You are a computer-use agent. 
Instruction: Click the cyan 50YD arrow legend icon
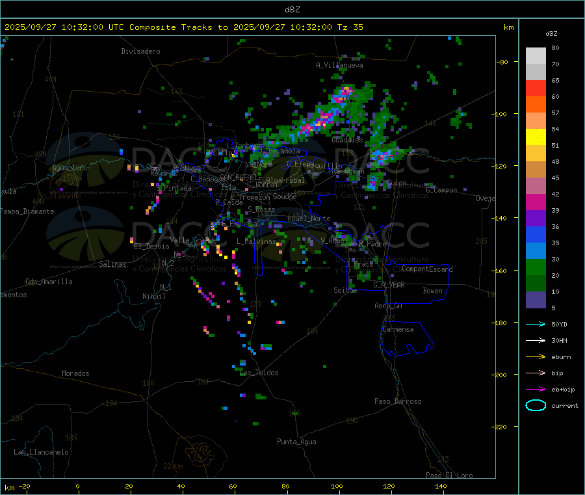coord(536,324)
